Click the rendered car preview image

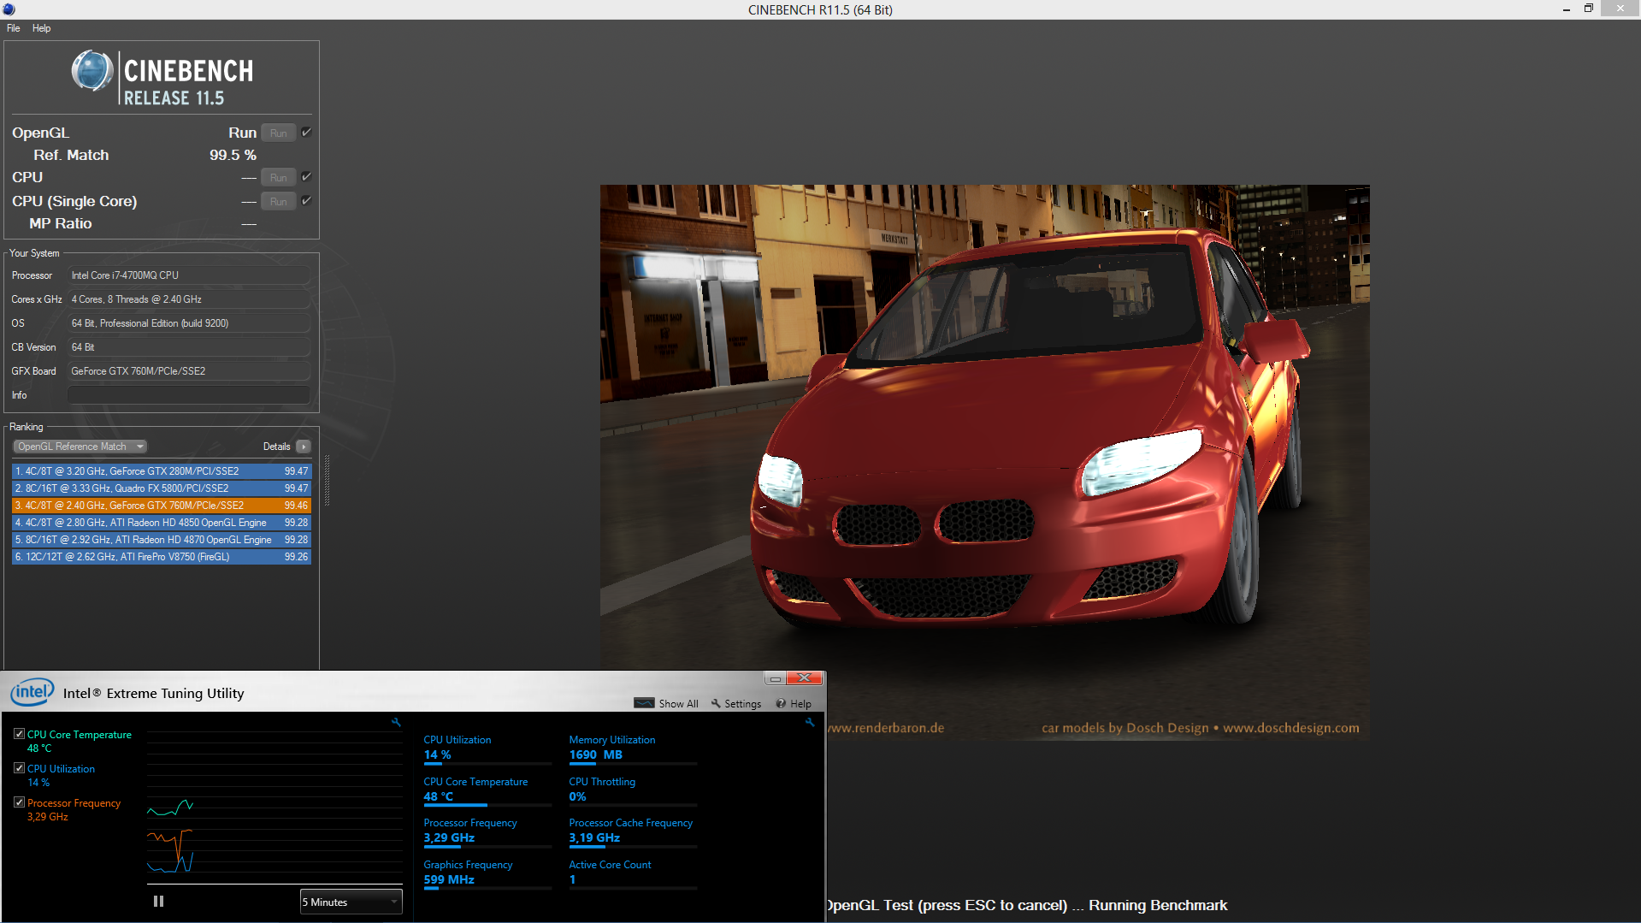click(984, 462)
